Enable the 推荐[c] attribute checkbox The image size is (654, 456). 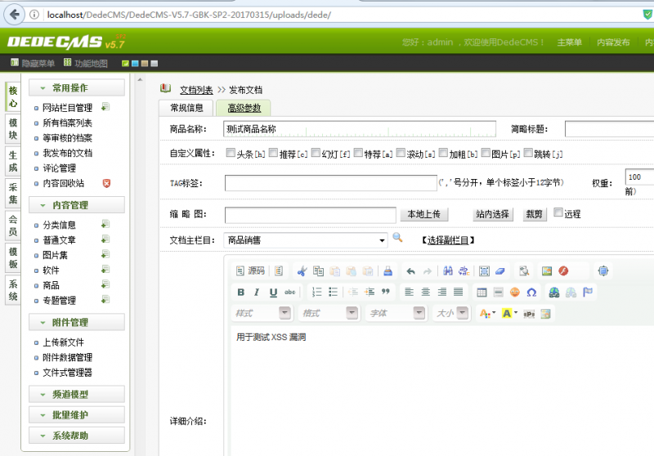(272, 153)
